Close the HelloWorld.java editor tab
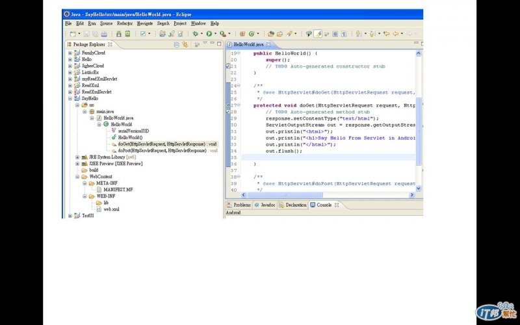Viewport: 520px width, 325px height. click(268, 44)
